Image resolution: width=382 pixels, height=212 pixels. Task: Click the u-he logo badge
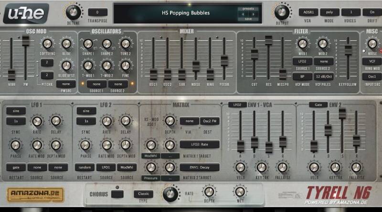[26, 13]
